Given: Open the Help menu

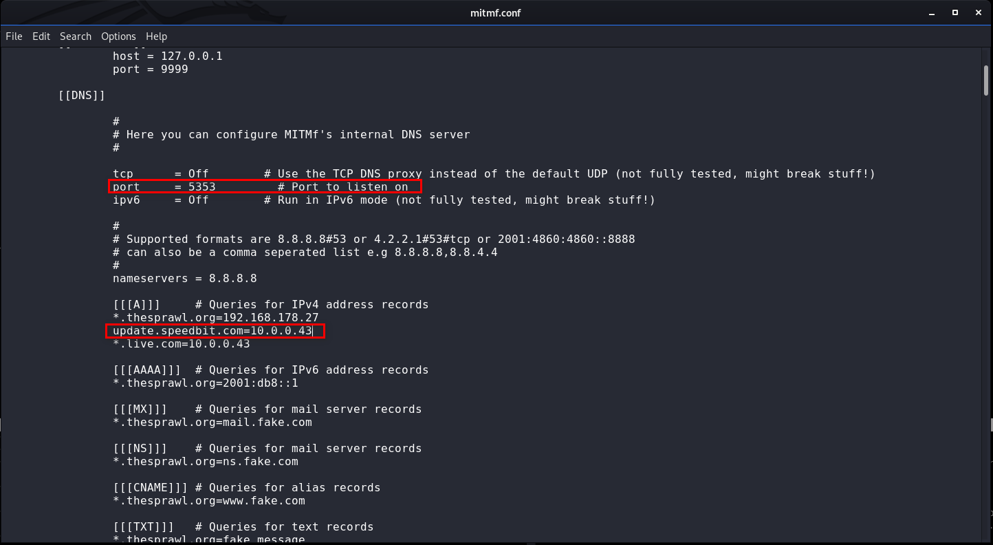Looking at the screenshot, I should (x=156, y=36).
